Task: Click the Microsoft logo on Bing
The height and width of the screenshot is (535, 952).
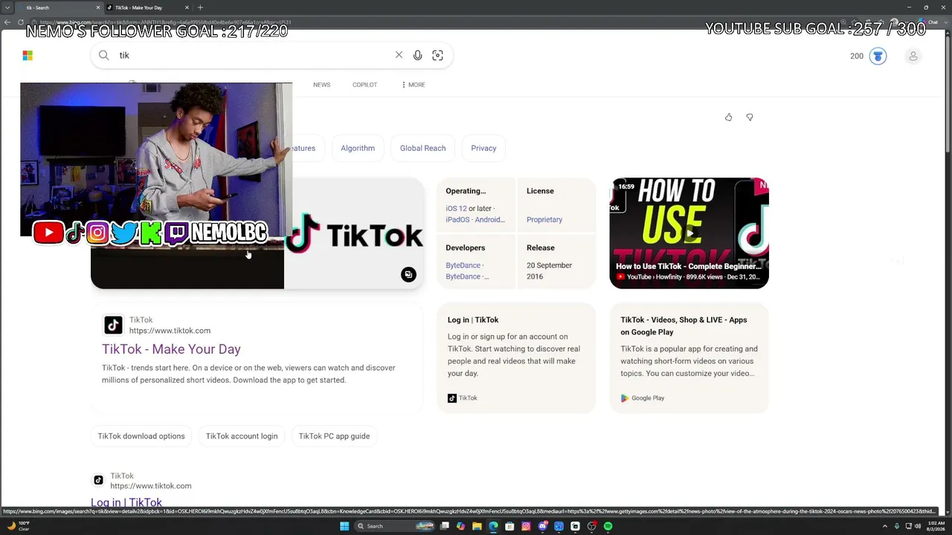Action: click(28, 56)
